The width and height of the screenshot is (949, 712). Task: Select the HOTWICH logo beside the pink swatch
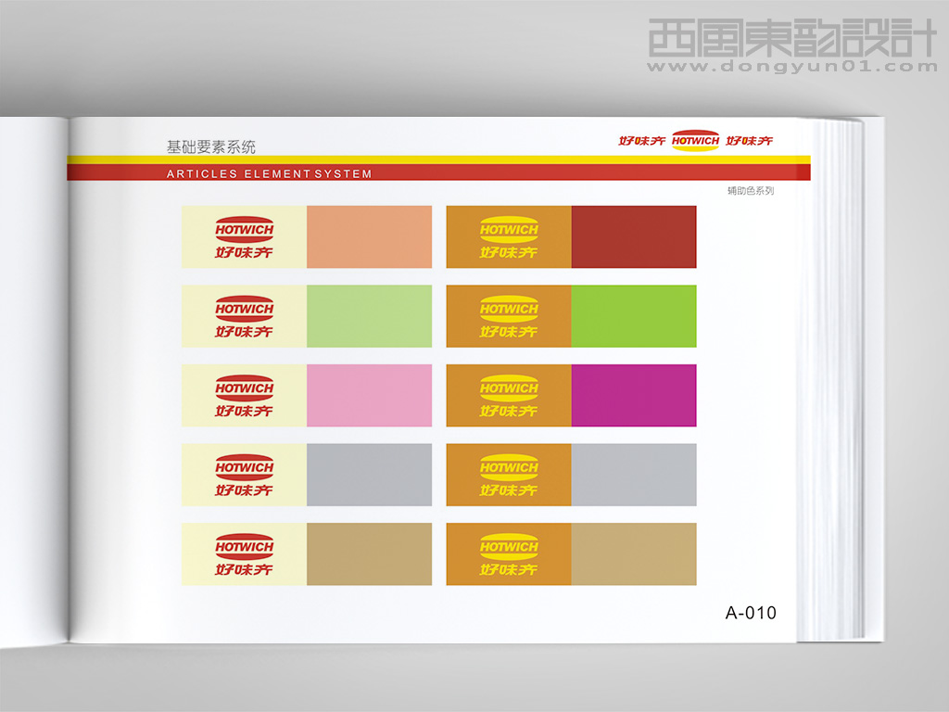click(243, 395)
